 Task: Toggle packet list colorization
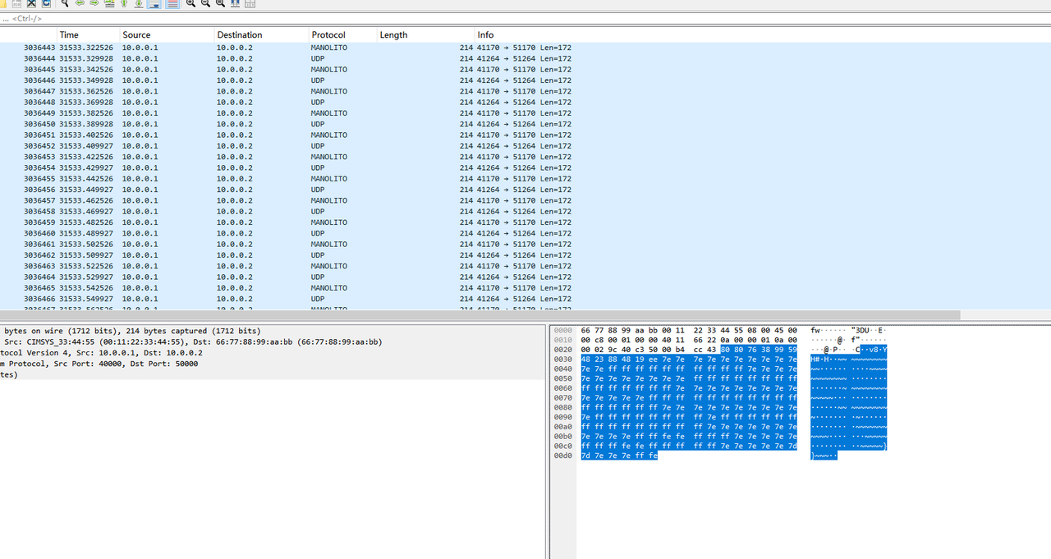click(172, 5)
